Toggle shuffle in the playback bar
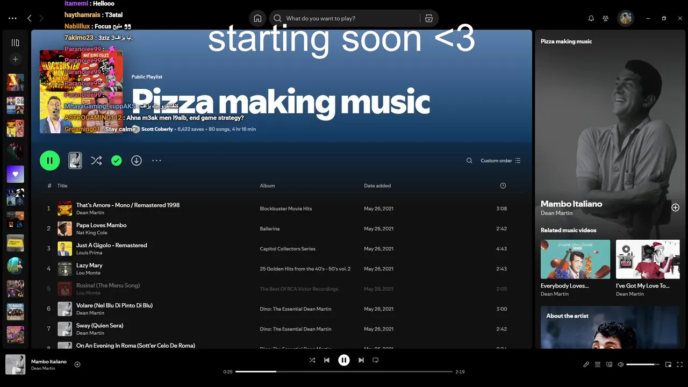The height and width of the screenshot is (387, 688). pyautogui.click(x=312, y=360)
